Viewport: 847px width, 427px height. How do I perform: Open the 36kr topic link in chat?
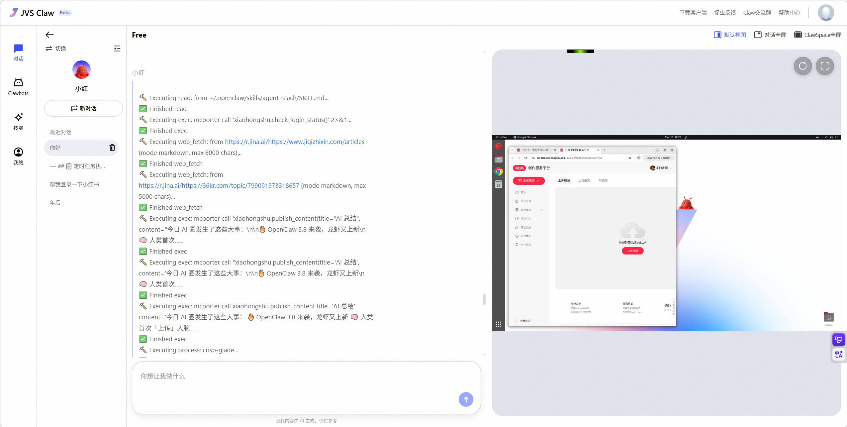tap(218, 185)
